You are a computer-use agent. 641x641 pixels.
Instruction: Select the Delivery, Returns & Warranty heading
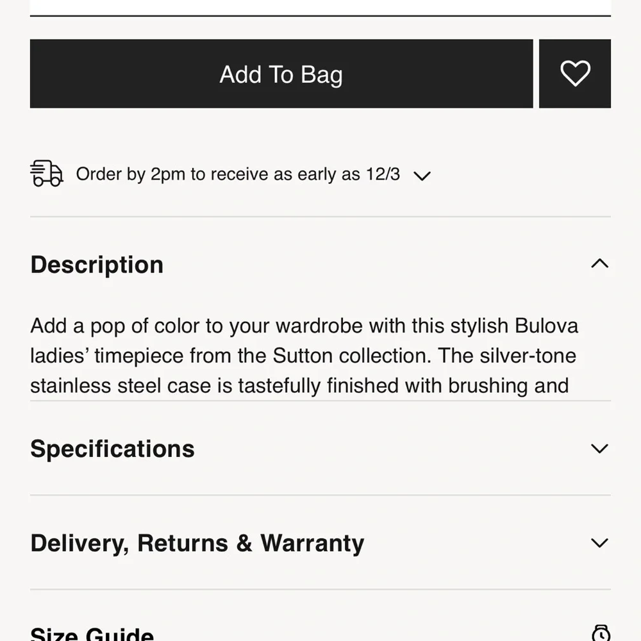point(197,543)
